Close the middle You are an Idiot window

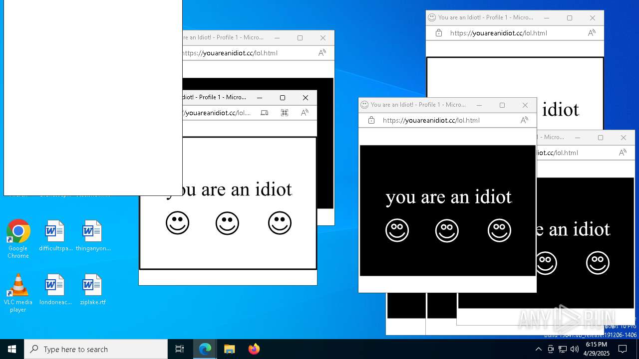(525, 105)
